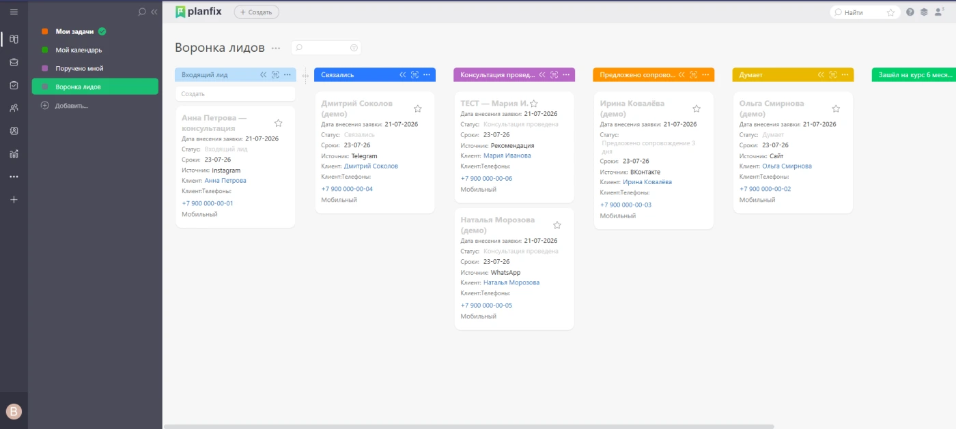Open the tasks (clipboard check) section icon
The width and height of the screenshot is (956, 429).
click(14, 85)
